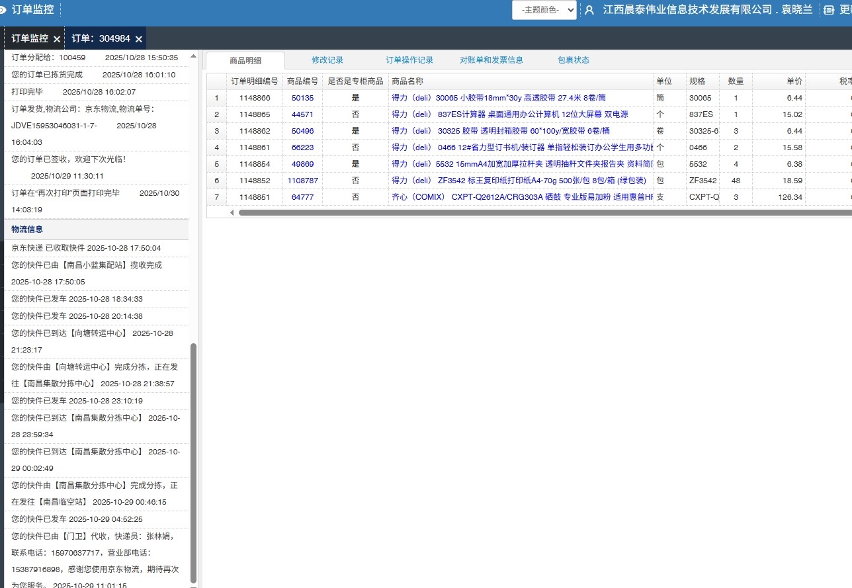
Task: Go to the 包裹状态 tab
Action: coord(573,60)
